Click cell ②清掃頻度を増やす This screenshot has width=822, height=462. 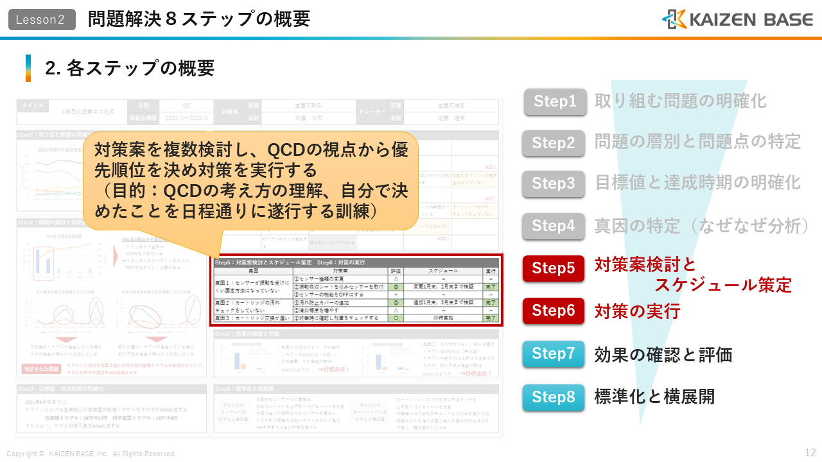340,311
